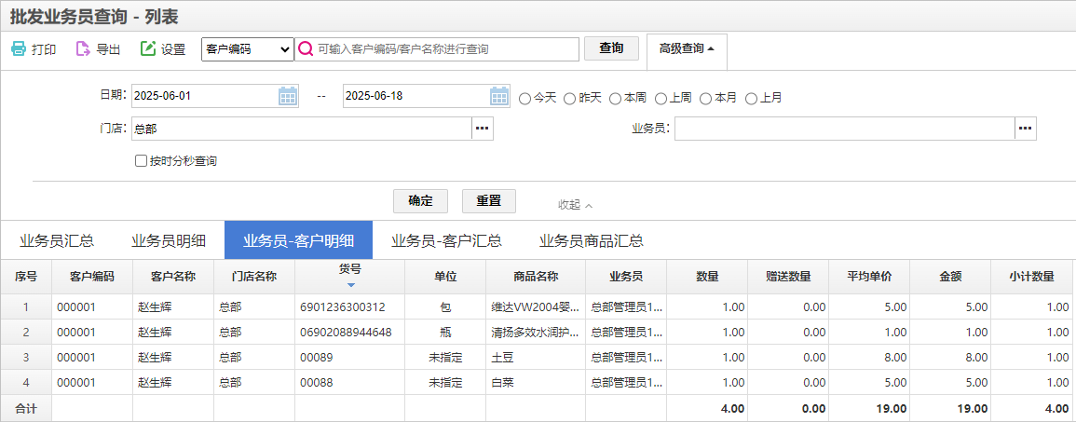Click the 单位 column header
Viewport: 1076px width, 422px height.
(445, 277)
